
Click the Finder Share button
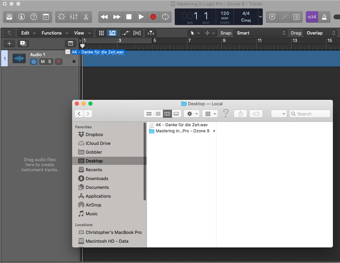(x=240, y=114)
